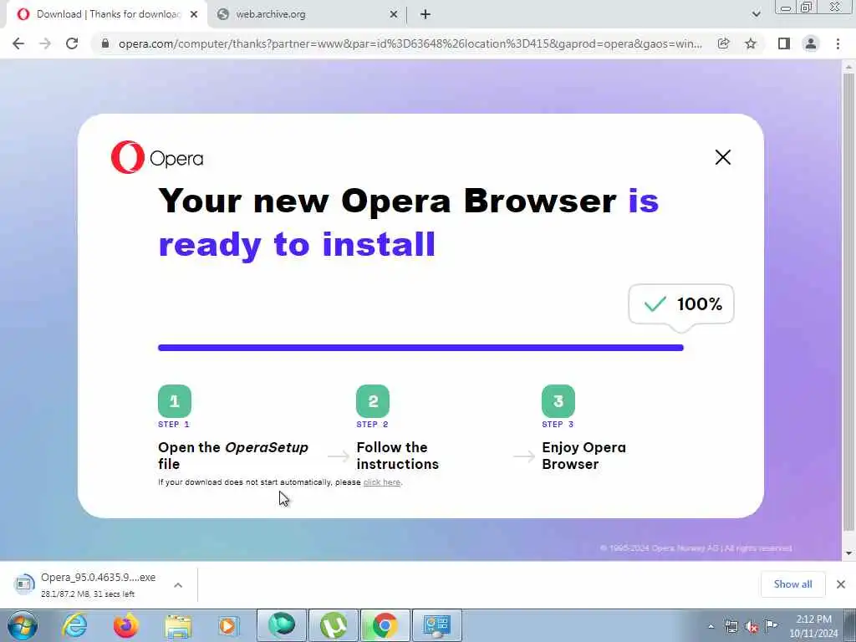Launch Firefox from the taskbar
The image size is (856, 642).
pos(125,625)
